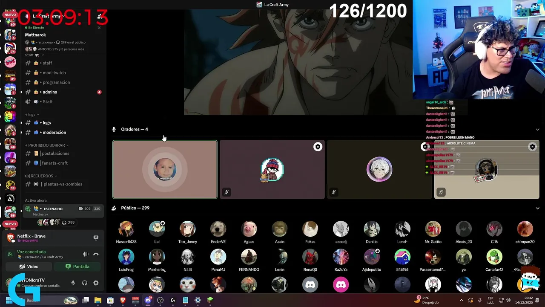This screenshot has width=545, height=307.
Task: Click audience member KaZuYa avatar
Action: [341, 257]
